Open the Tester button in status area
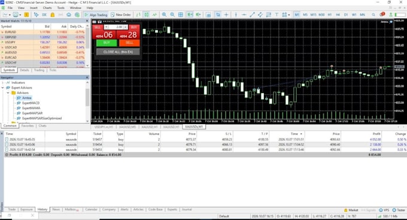 pos(399,210)
